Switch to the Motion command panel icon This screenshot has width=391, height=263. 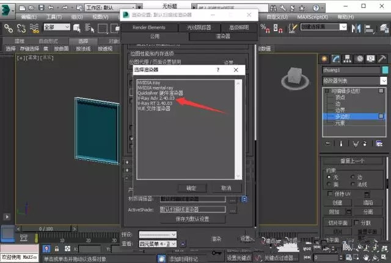coord(359,58)
